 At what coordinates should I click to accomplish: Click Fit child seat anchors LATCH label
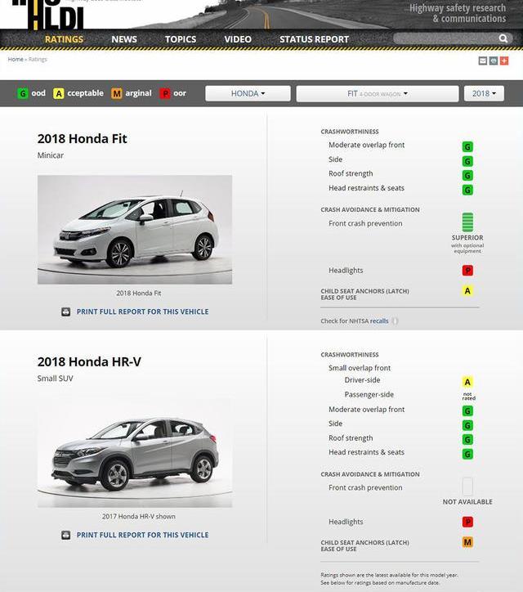point(365,294)
